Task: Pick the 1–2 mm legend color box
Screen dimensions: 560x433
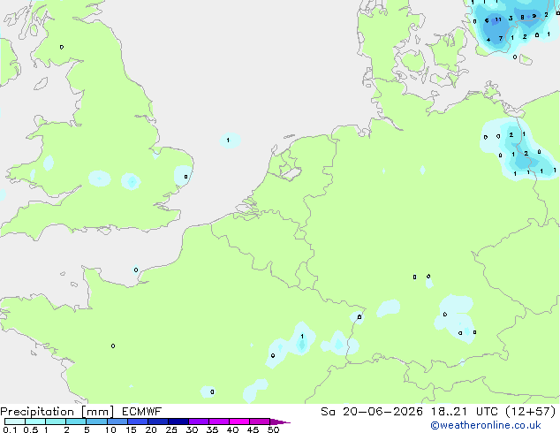Action: tap(56, 422)
